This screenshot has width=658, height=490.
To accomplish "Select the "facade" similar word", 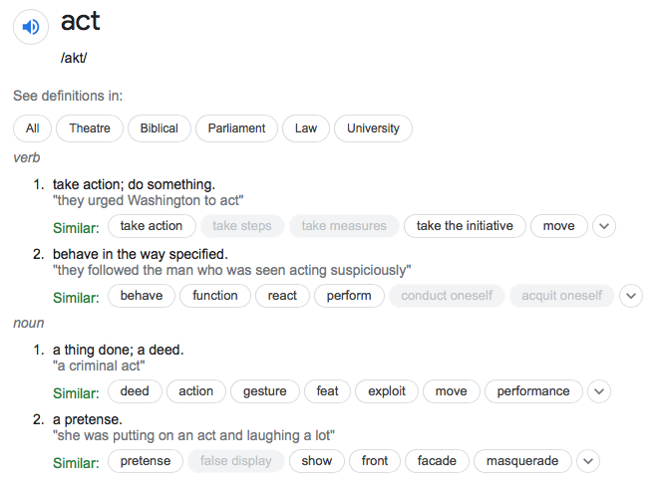I will click(437, 461).
